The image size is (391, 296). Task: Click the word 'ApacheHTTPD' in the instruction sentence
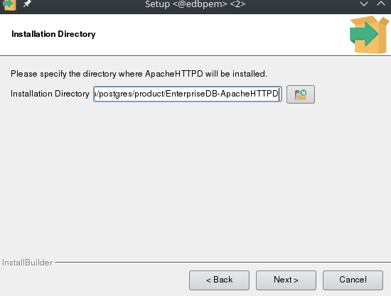[173, 74]
